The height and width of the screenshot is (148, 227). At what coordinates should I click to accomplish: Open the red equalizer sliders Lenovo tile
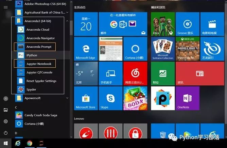(x=110, y=131)
